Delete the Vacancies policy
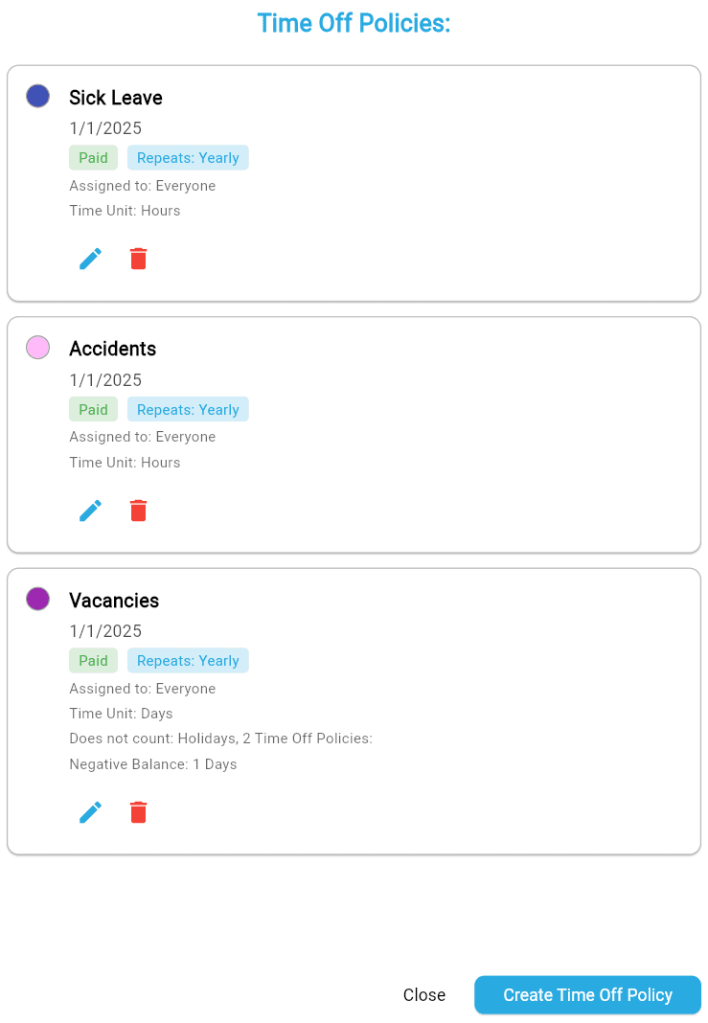Screen dimensions: 708x1023 tap(139, 812)
